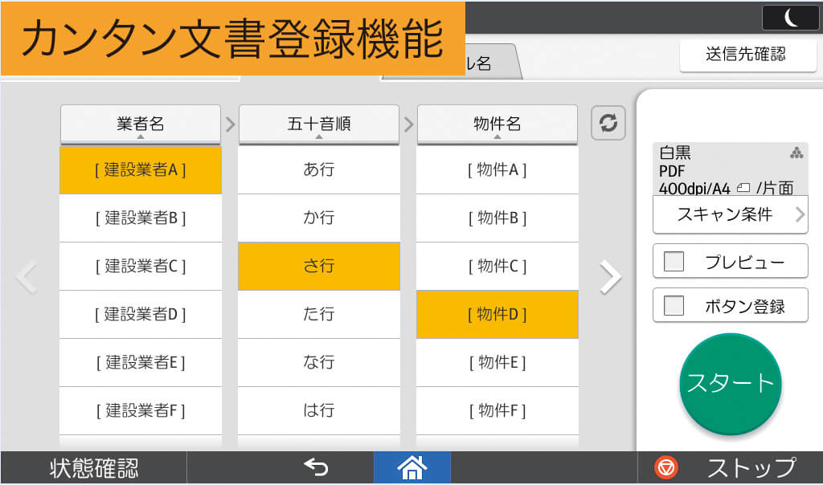Go to previous page with left arrow

click(x=27, y=277)
